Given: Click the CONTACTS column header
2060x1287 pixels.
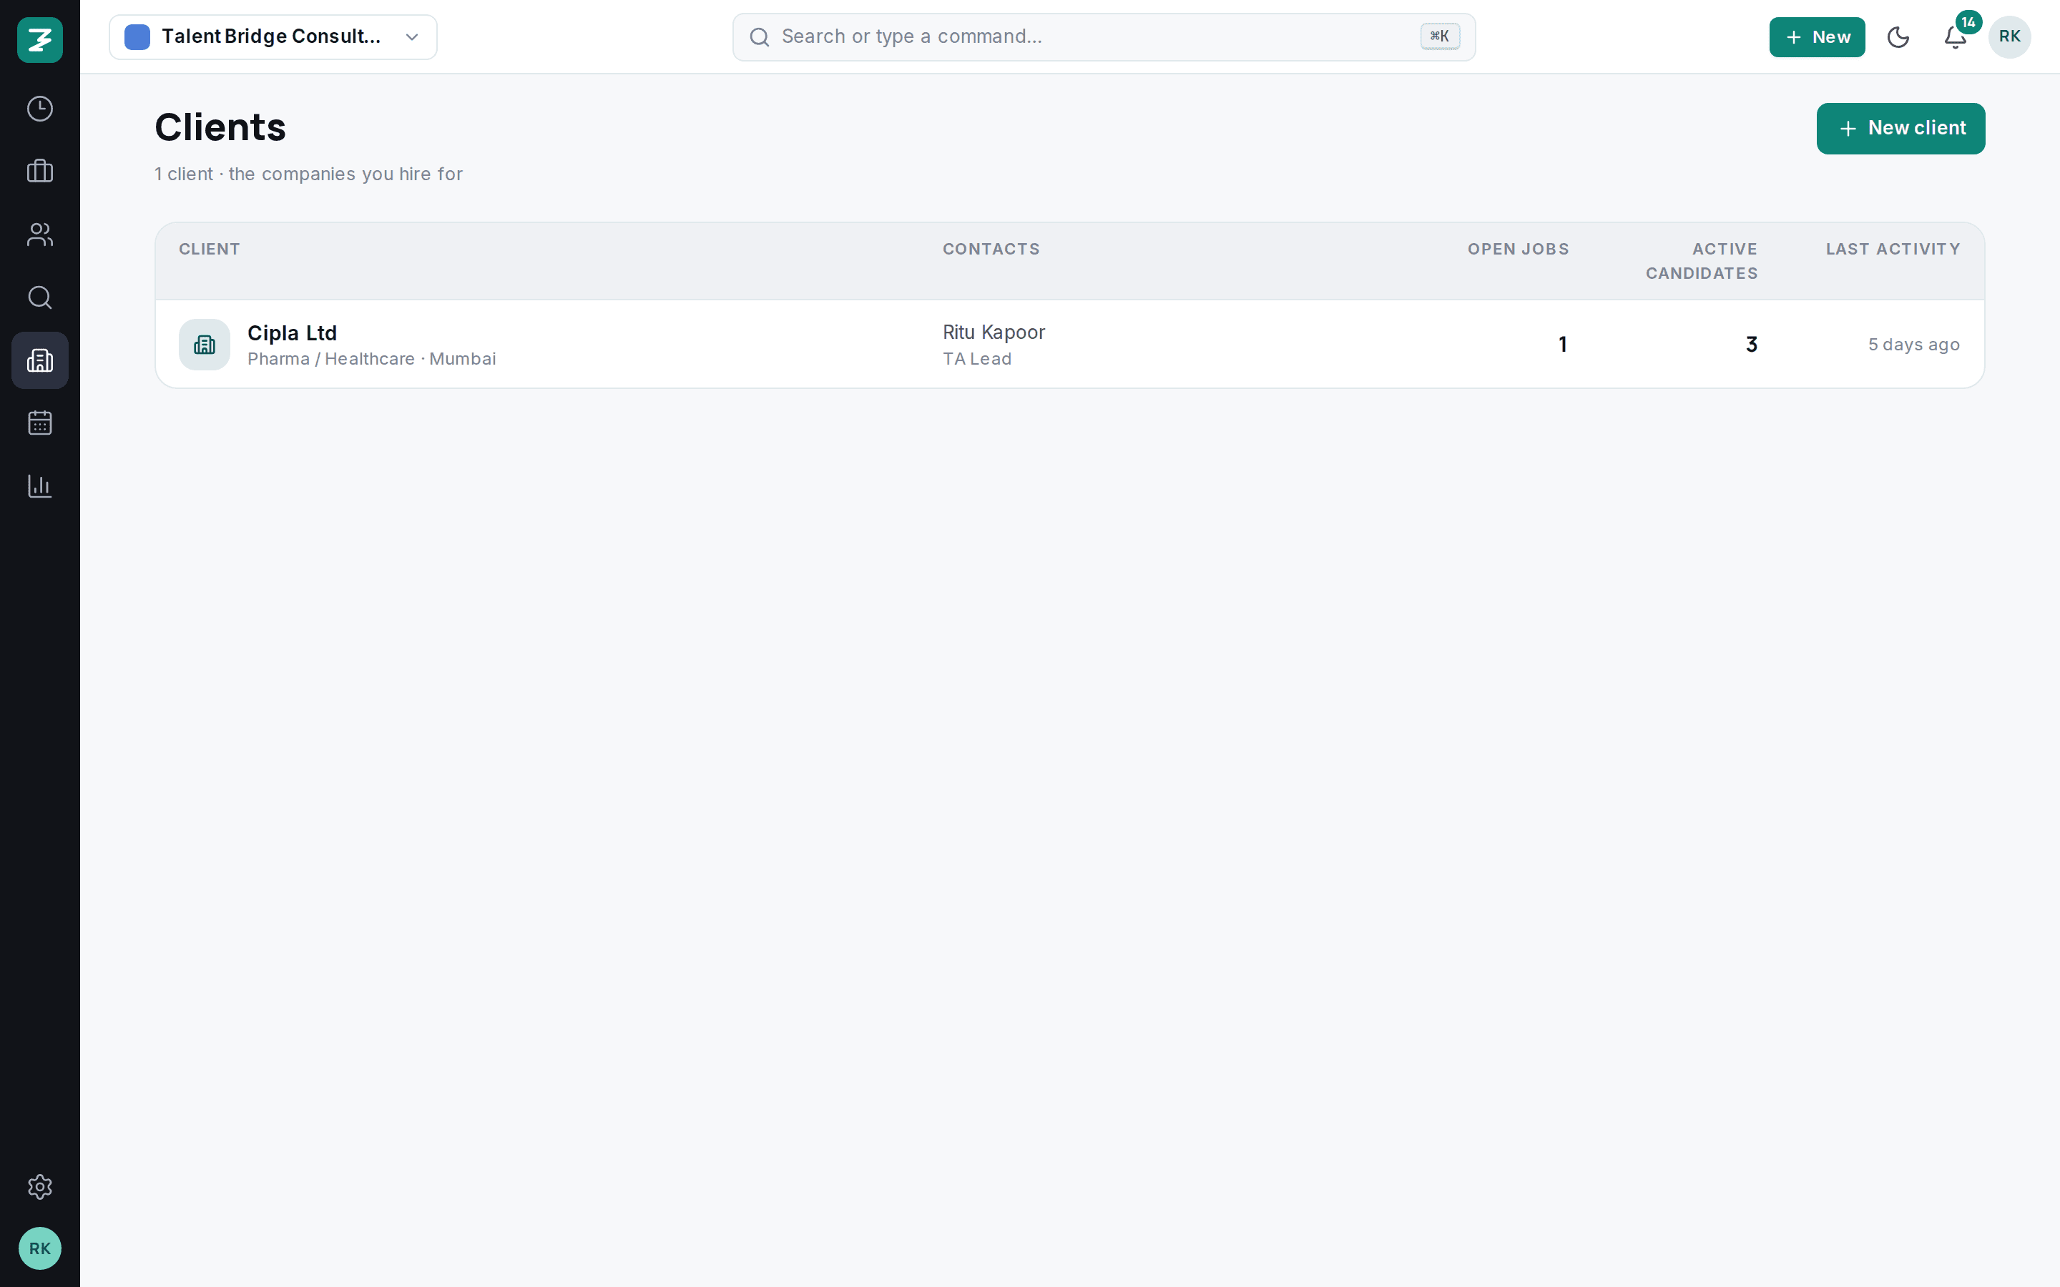Looking at the screenshot, I should (x=991, y=250).
